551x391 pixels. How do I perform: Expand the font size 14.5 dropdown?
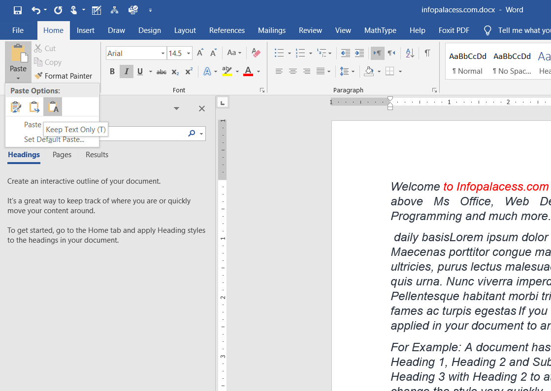click(x=189, y=54)
